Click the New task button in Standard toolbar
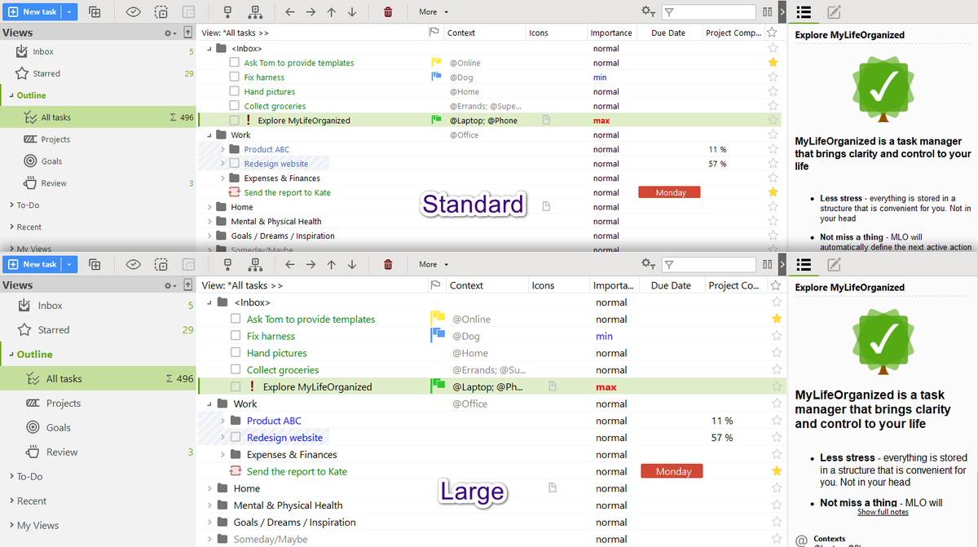978x547 pixels. [x=33, y=12]
